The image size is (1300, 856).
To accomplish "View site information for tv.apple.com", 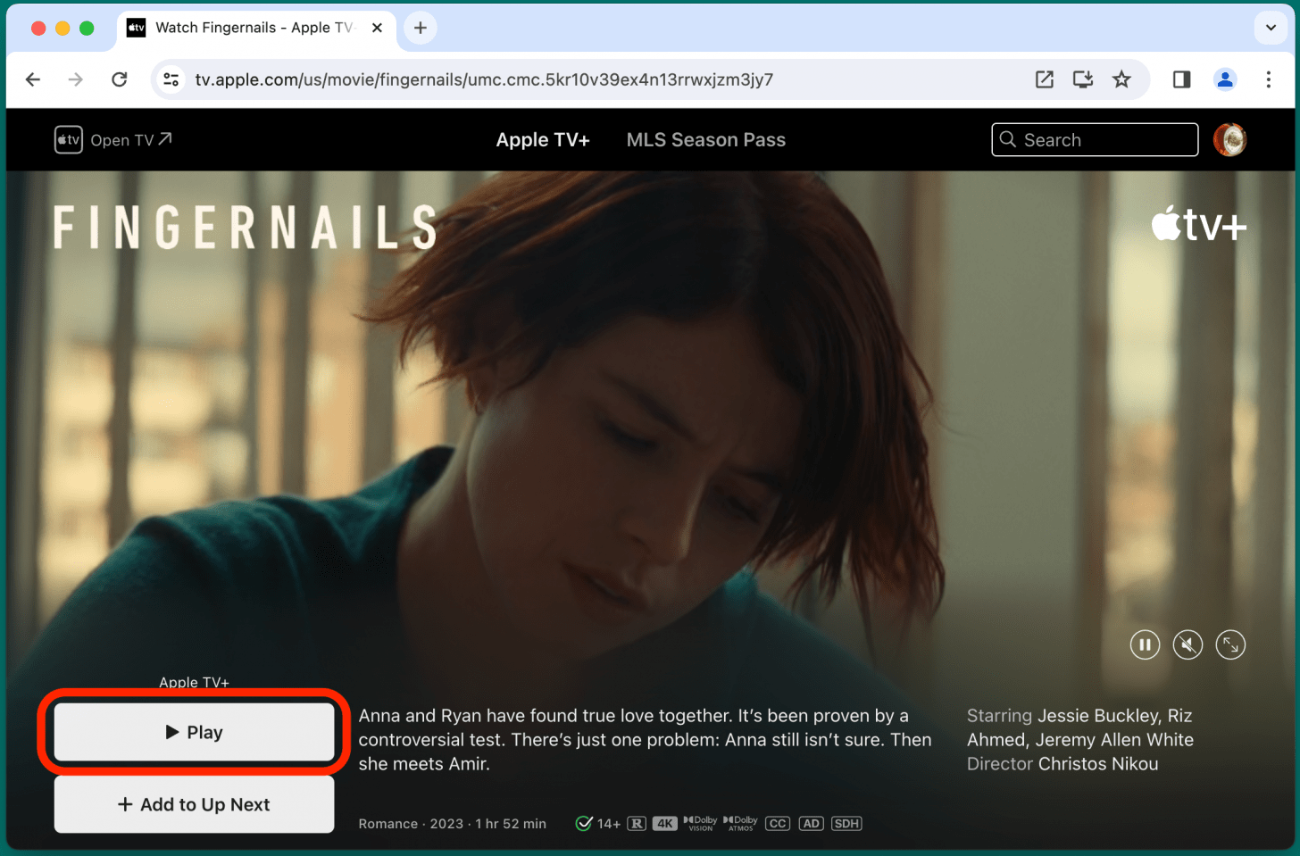I will [170, 79].
